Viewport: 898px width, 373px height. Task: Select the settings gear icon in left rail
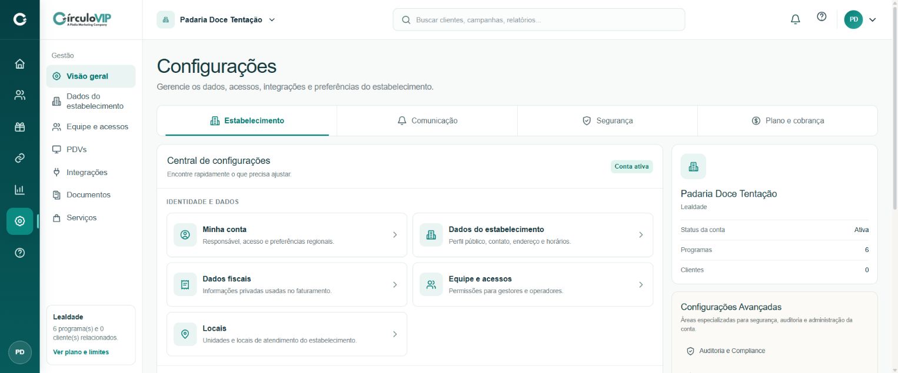pos(19,221)
